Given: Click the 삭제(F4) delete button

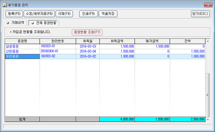Looking at the screenshot, I should point(64,14).
